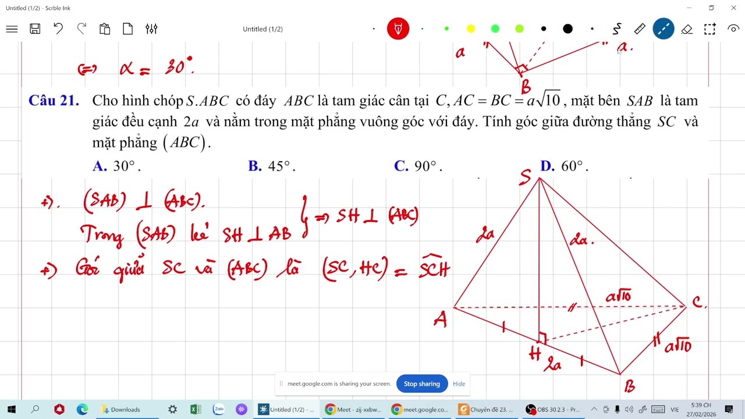Screen dimensions: 745x419
Task: Launch Microsoft Edge from taskbar
Action: tap(83, 410)
